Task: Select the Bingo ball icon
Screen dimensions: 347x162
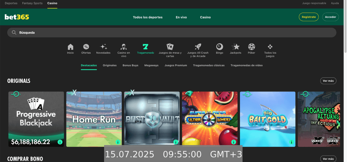Action: point(219,47)
